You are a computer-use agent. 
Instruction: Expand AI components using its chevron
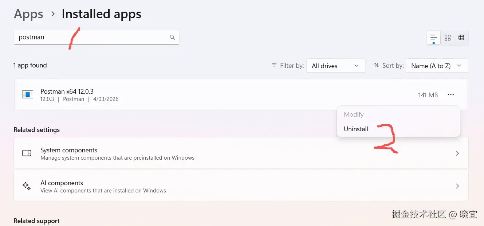click(457, 186)
